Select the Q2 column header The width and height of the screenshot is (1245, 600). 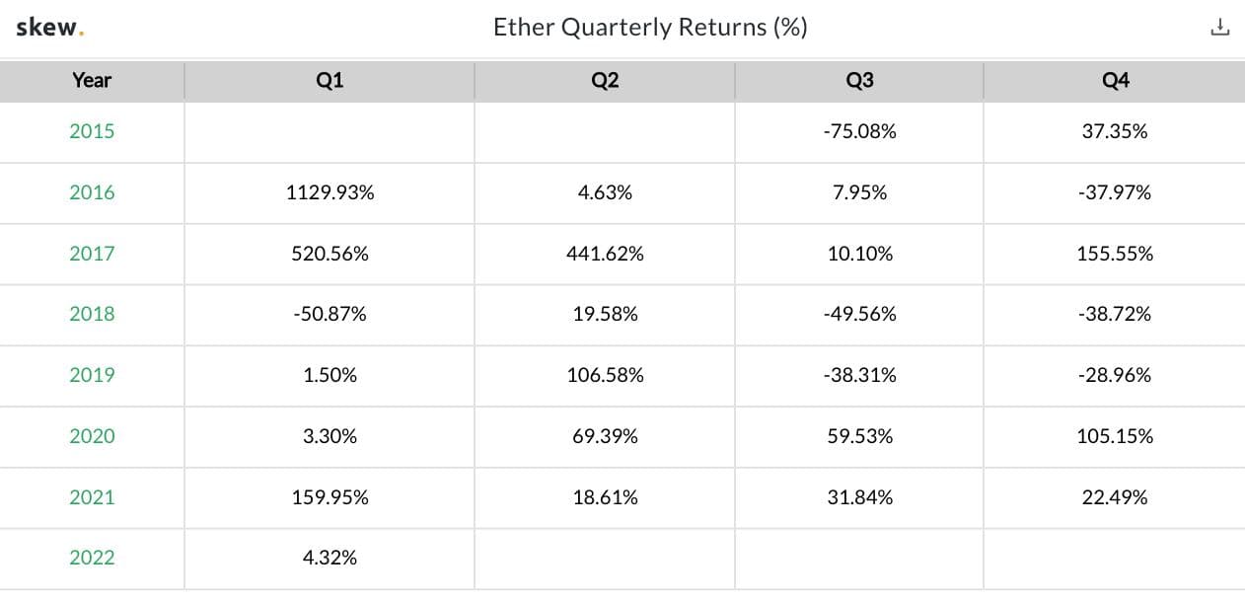(605, 80)
